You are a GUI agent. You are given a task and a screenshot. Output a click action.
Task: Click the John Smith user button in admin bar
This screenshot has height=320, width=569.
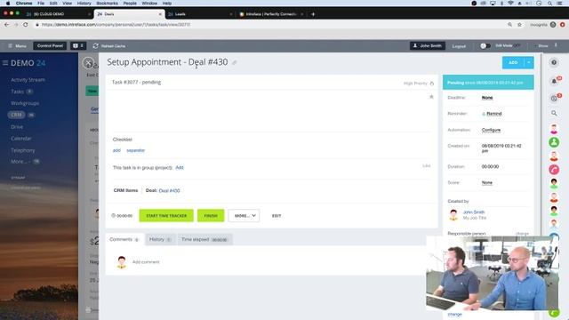pos(428,45)
